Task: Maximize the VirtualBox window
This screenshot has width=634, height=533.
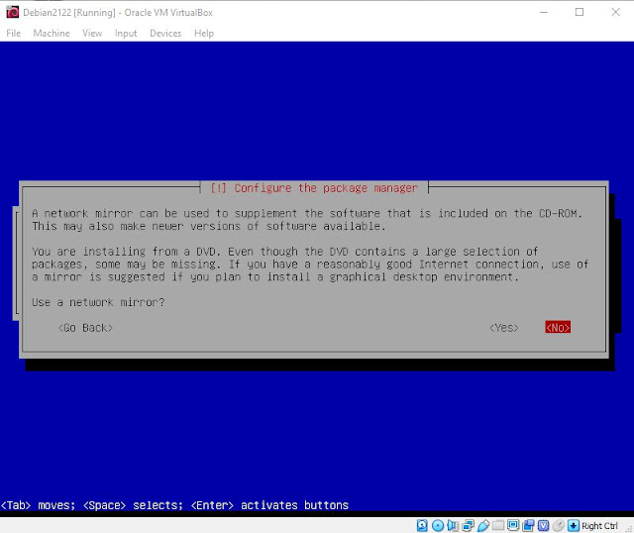Action: (x=580, y=12)
